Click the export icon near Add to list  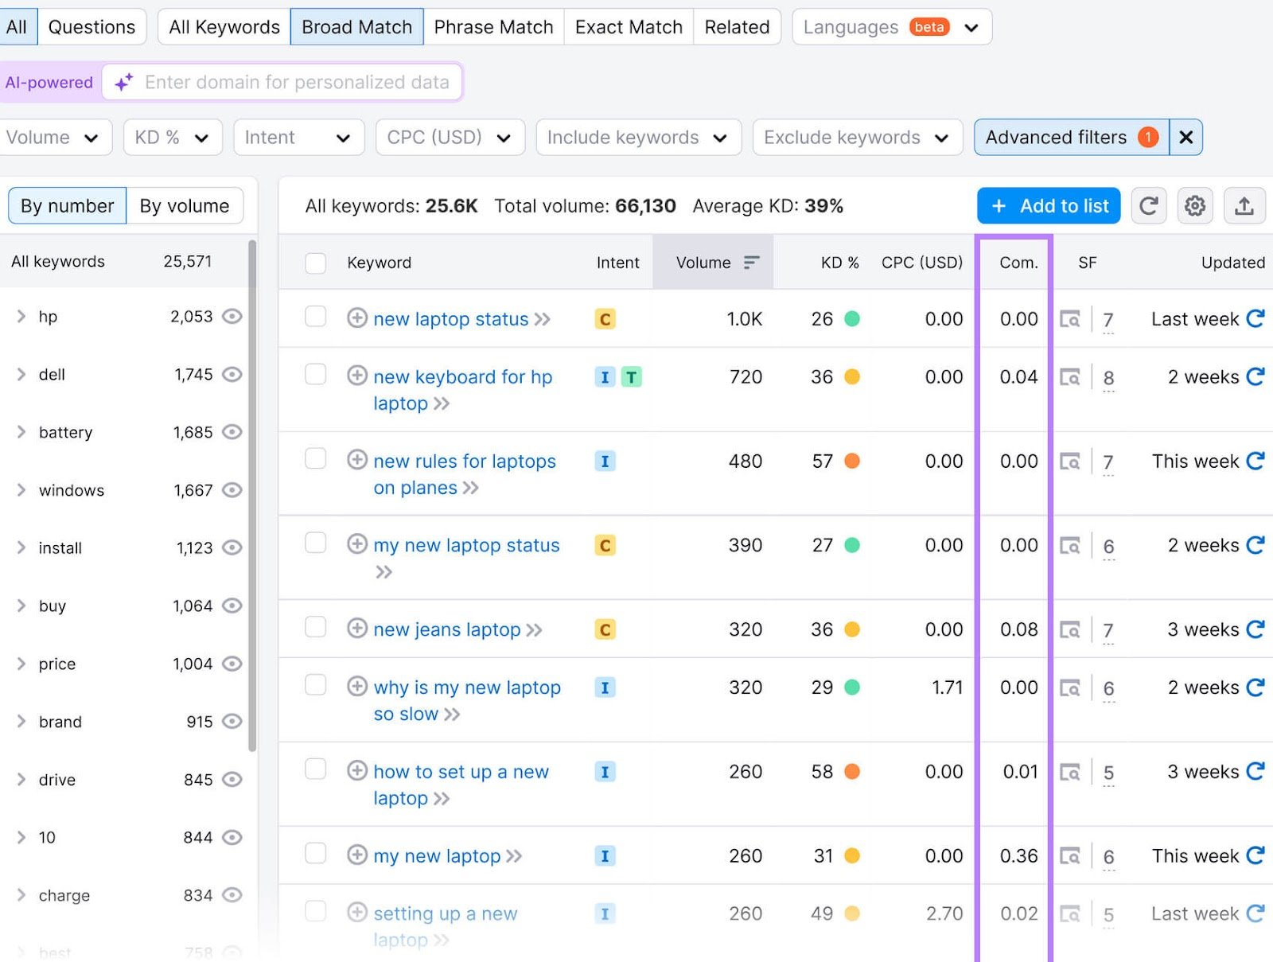click(1244, 205)
